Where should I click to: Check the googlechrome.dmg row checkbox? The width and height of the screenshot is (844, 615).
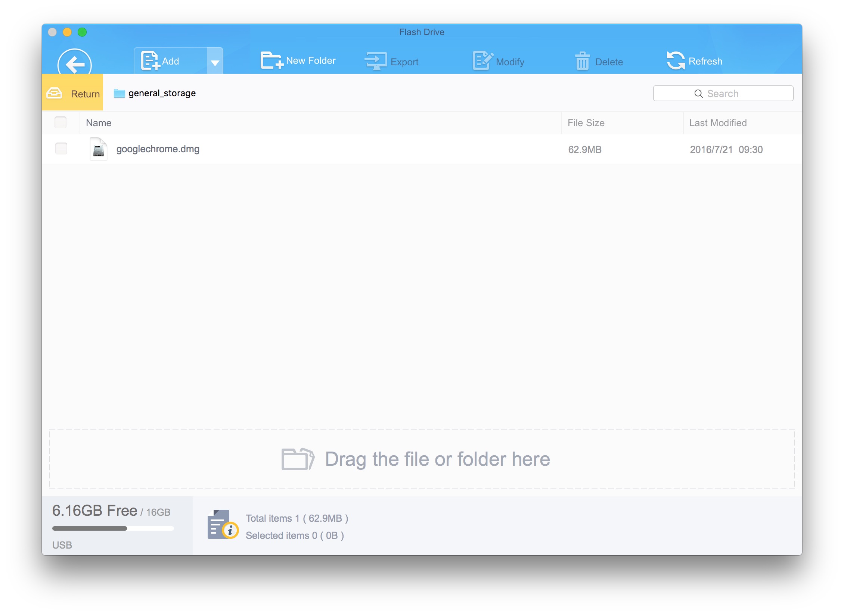pyautogui.click(x=61, y=149)
